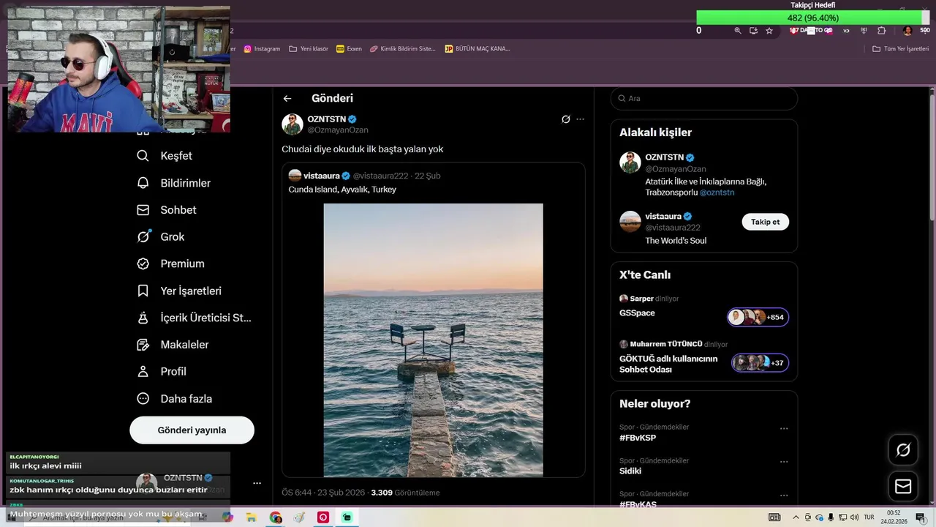Image resolution: width=936 pixels, height=527 pixels.
Task: Open the Exxen bookmark
Action: click(349, 49)
